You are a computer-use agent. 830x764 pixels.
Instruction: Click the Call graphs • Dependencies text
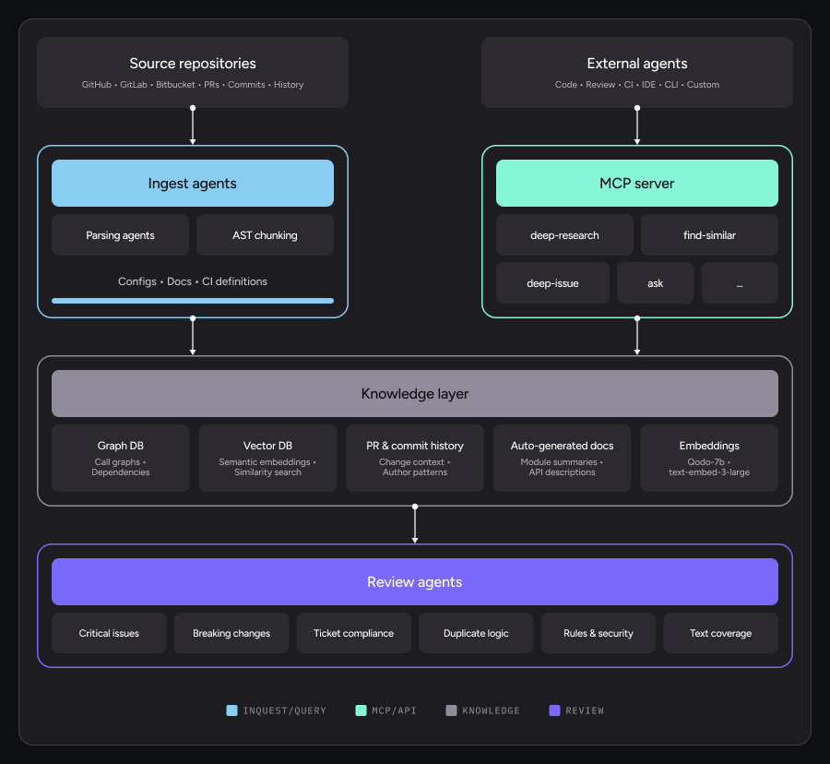[121, 467]
